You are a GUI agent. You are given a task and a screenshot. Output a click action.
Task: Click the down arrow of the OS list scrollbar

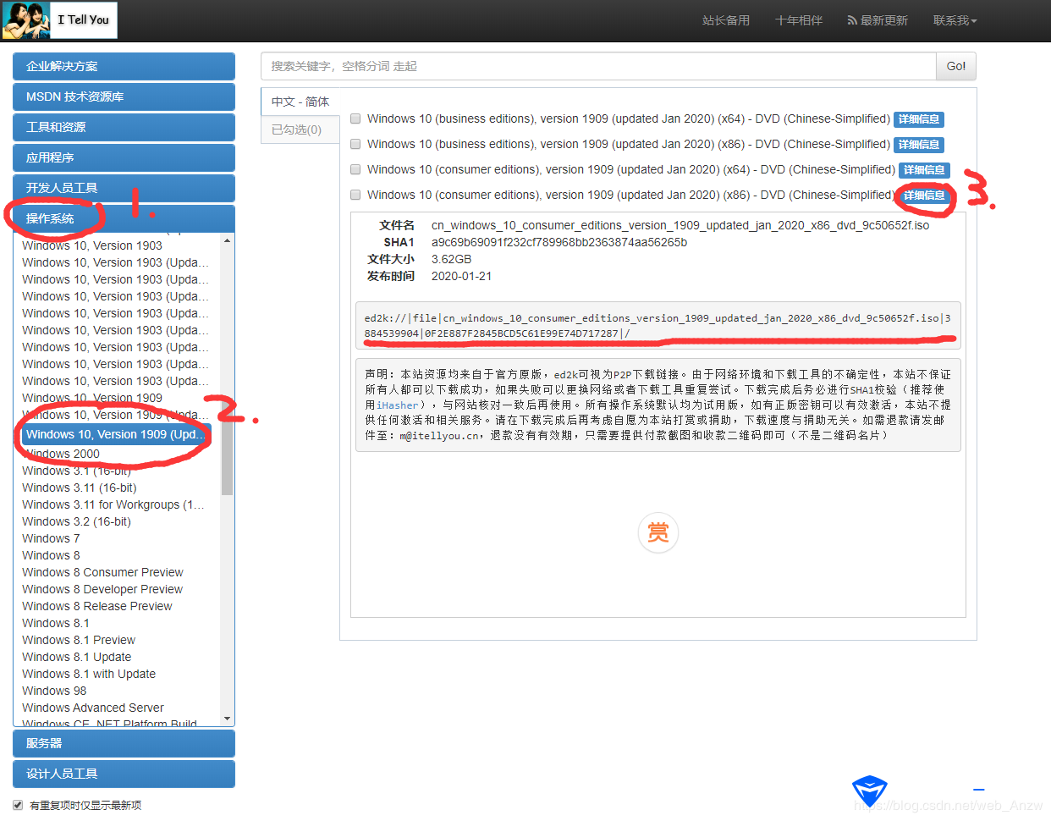tap(227, 719)
